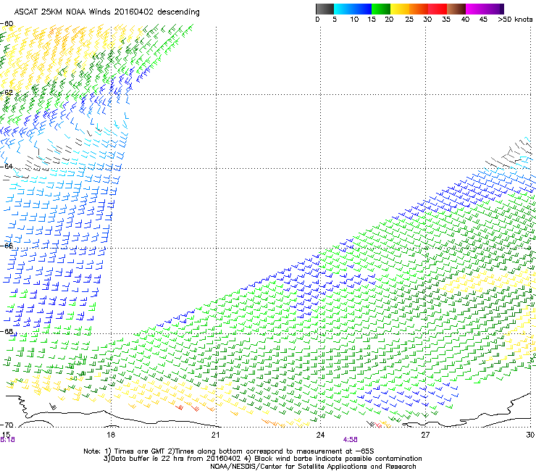
Task: Click the '27' longitude axis label
Action: (425, 435)
